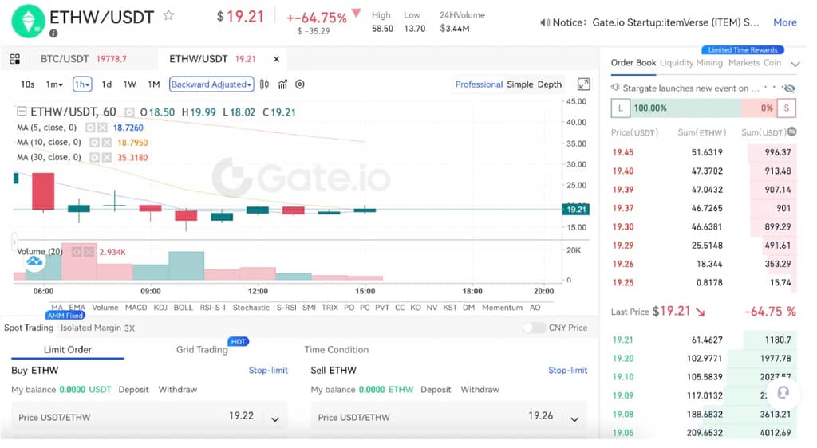Switch chart to Simple mode
This screenshot has height=448, width=817.
click(520, 84)
